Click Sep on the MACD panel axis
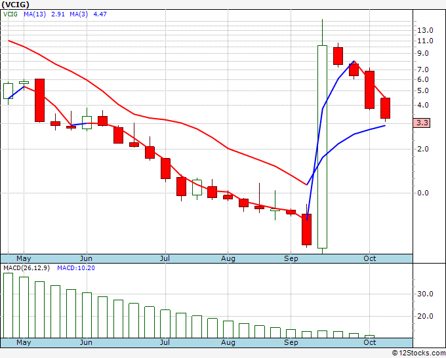This screenshot has width=446, height=358. 291,342
